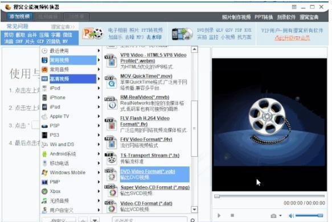Click the TS Transport Stream icon
Image resolution: width=332 pixels, height=222 pixels.
pyautogui.click(x=110, y=158)
